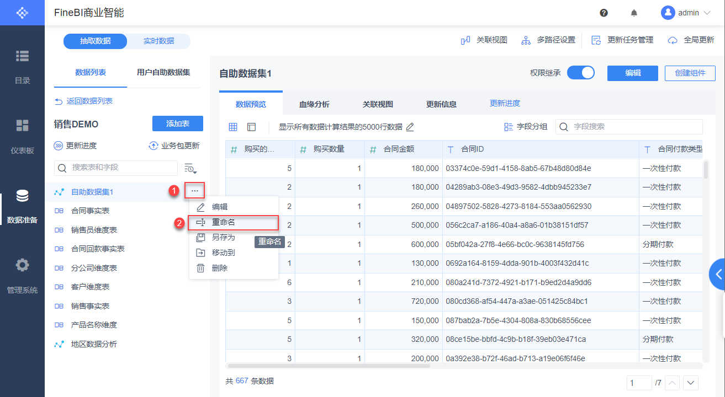725x397 pixels.
Task: Click the 字段分组 button
Action: (x=526, y=127)
